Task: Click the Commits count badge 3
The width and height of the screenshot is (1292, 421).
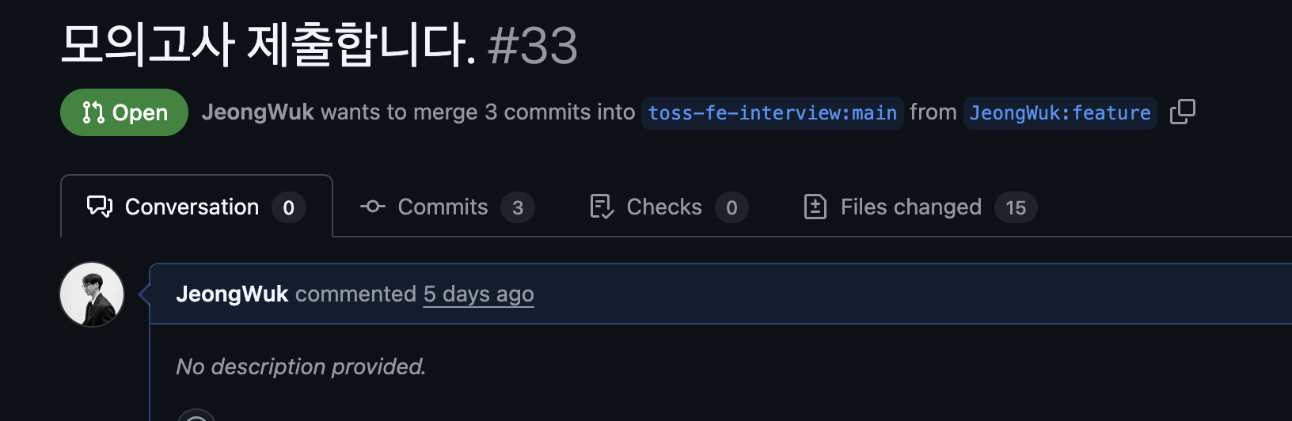Action: coord(518,207)
